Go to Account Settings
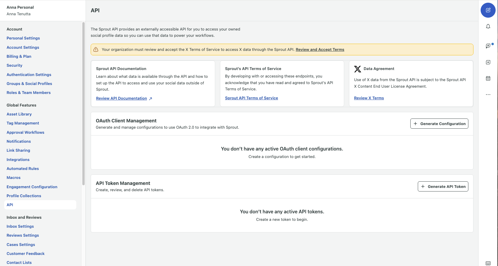 pos(23,47)
